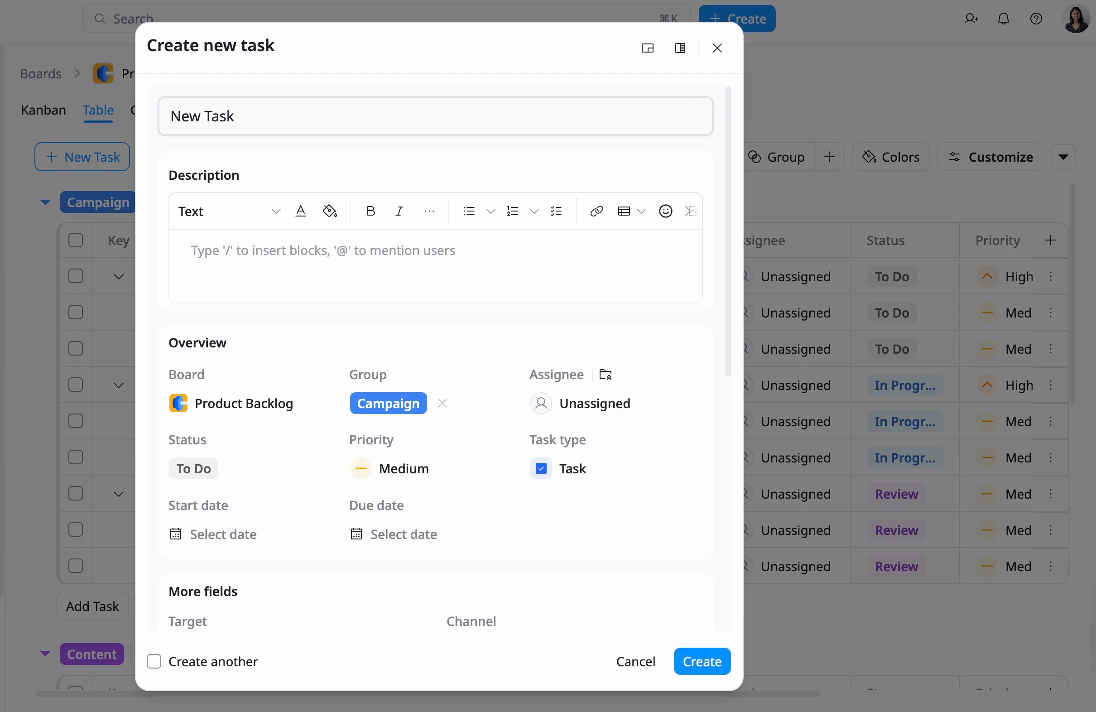The image size is (1096, 712).
Task: Click the New Task button in board
Action: click(x=82, y=157)
